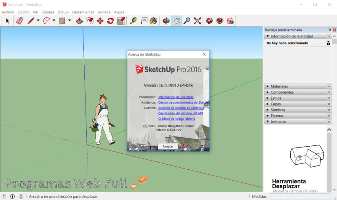Screen dimensions: 337x200
Task: Select the Arc tool
Action: click(47, 21)
